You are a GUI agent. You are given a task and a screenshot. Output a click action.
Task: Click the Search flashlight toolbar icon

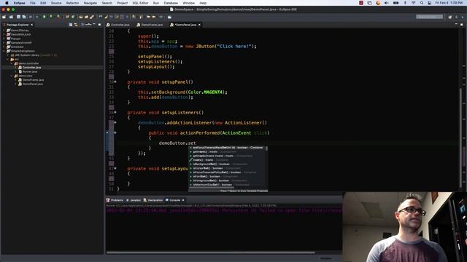(x=91, y=17)
